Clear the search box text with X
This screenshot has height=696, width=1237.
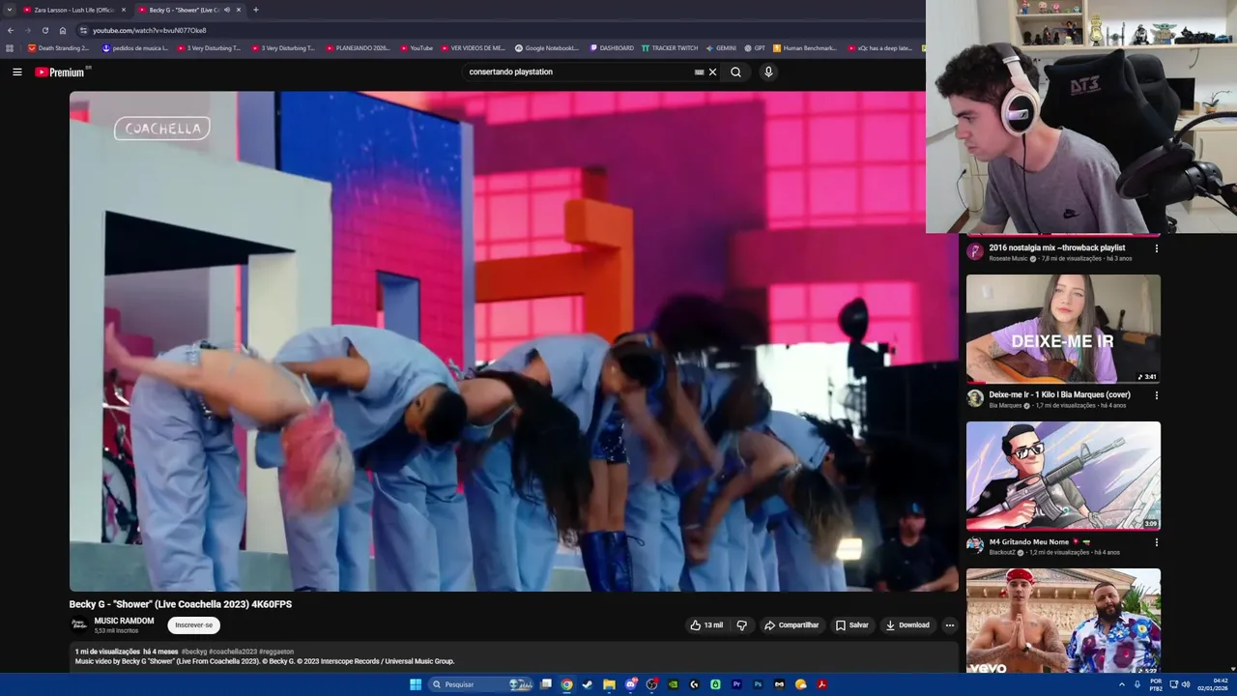coord(713,72)
